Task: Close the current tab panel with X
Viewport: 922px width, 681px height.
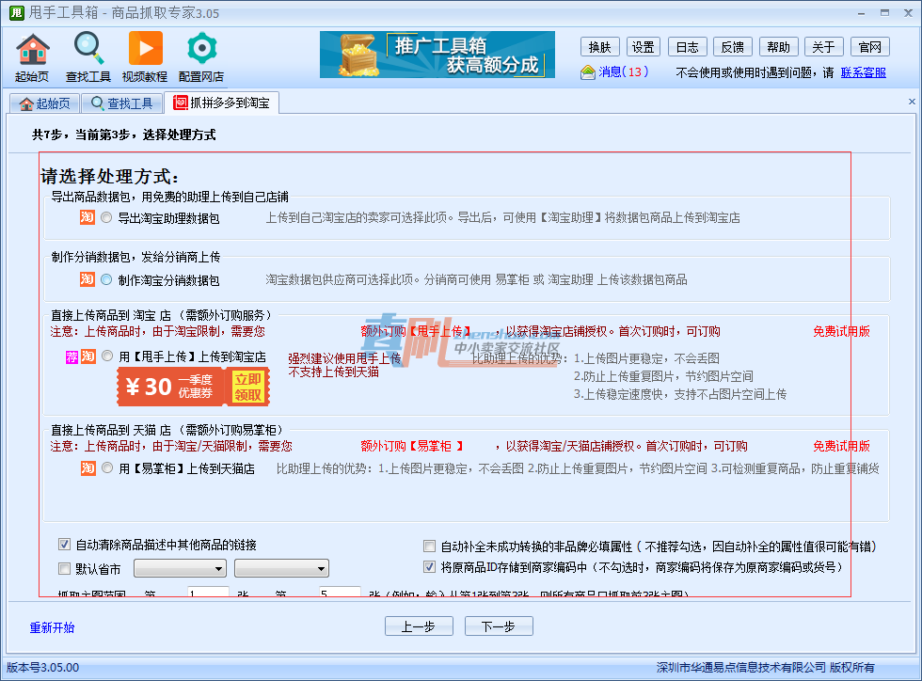Action: [x=912, y=102]
